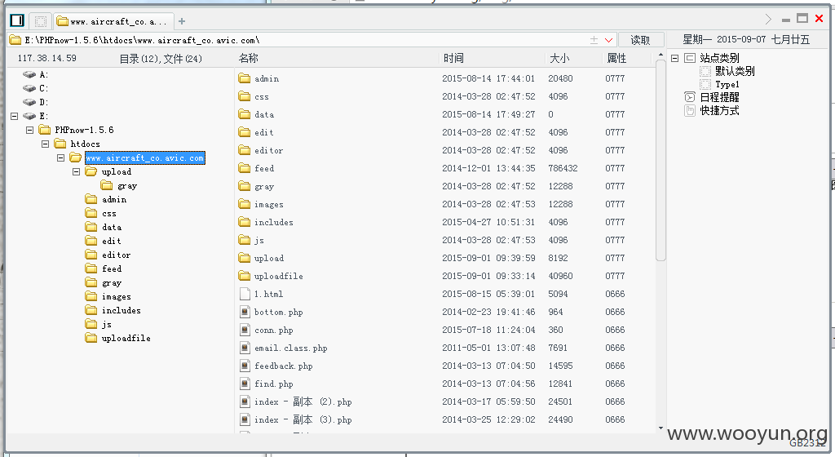Click the includes folder icon in file list
The width and height of the screenshot is (835, 457).
(245, 222)
